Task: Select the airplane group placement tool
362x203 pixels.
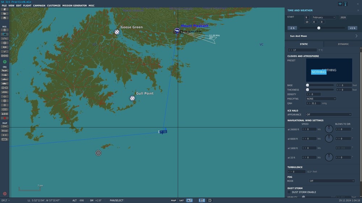Action: click(5, 70)
